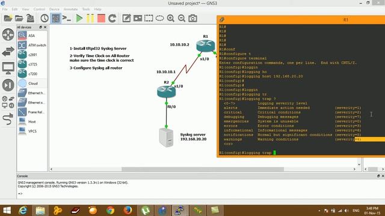
Task: Click router R2 on the topology
Action: (x=166, y=92)
